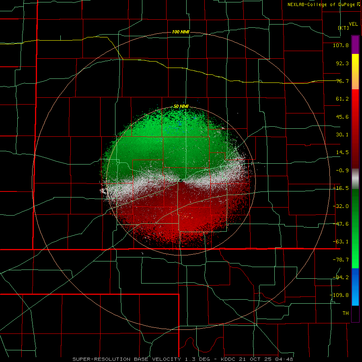Select the 45.6 legend value

[342, 117]
